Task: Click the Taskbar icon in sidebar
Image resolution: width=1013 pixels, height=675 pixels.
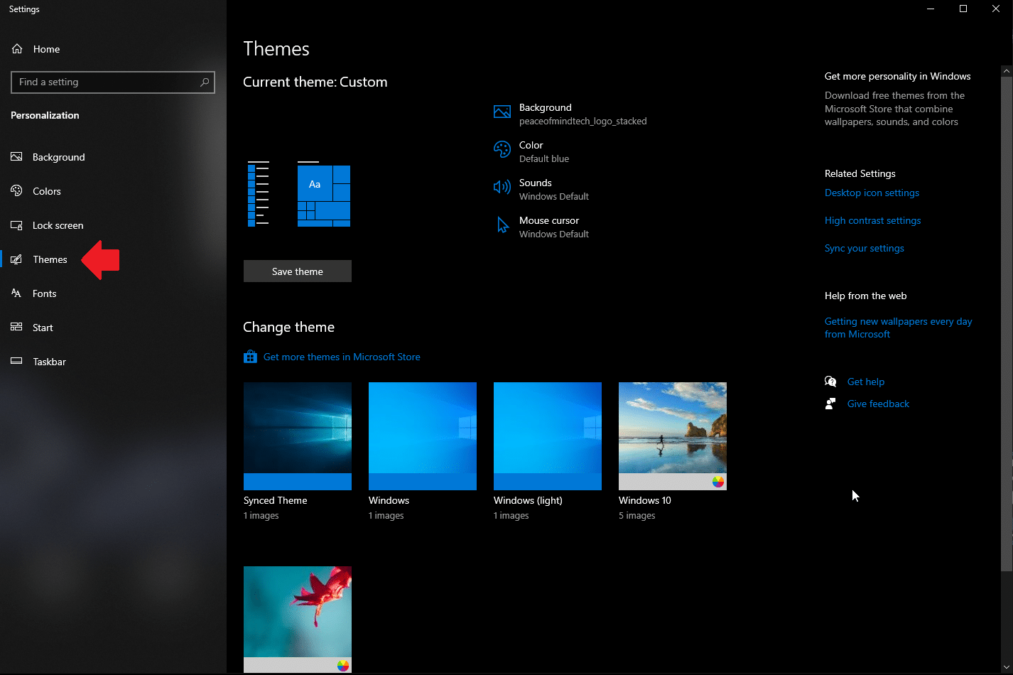Action: [16, 362]
